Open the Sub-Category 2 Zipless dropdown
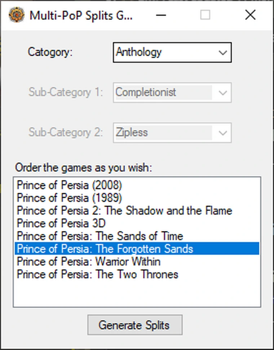 click(172, 133)
